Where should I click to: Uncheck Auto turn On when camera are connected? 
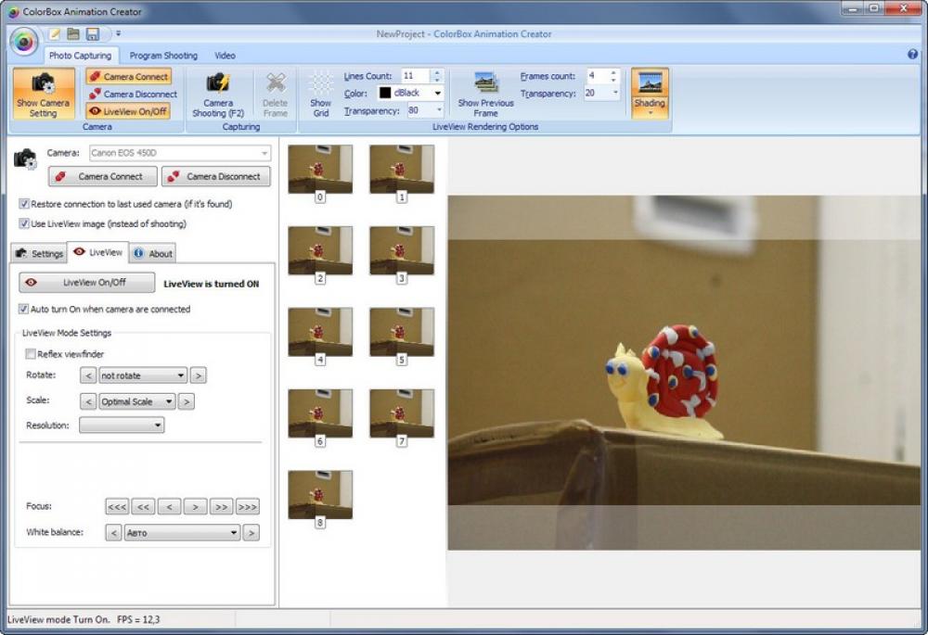22,309
